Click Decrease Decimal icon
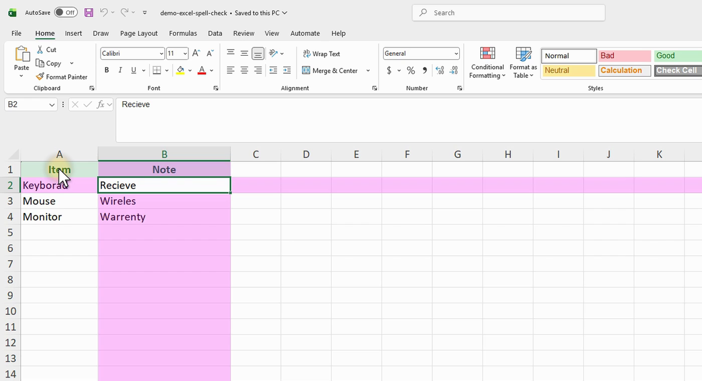 (x=453, y=70)
